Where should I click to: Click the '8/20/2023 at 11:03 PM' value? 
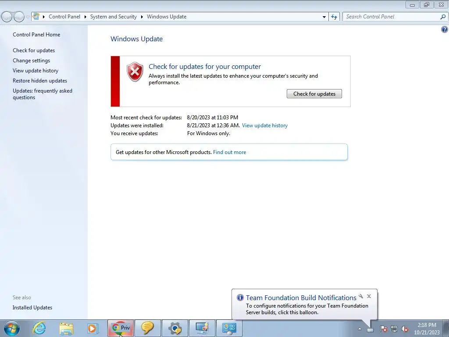(x=213, y=118)
